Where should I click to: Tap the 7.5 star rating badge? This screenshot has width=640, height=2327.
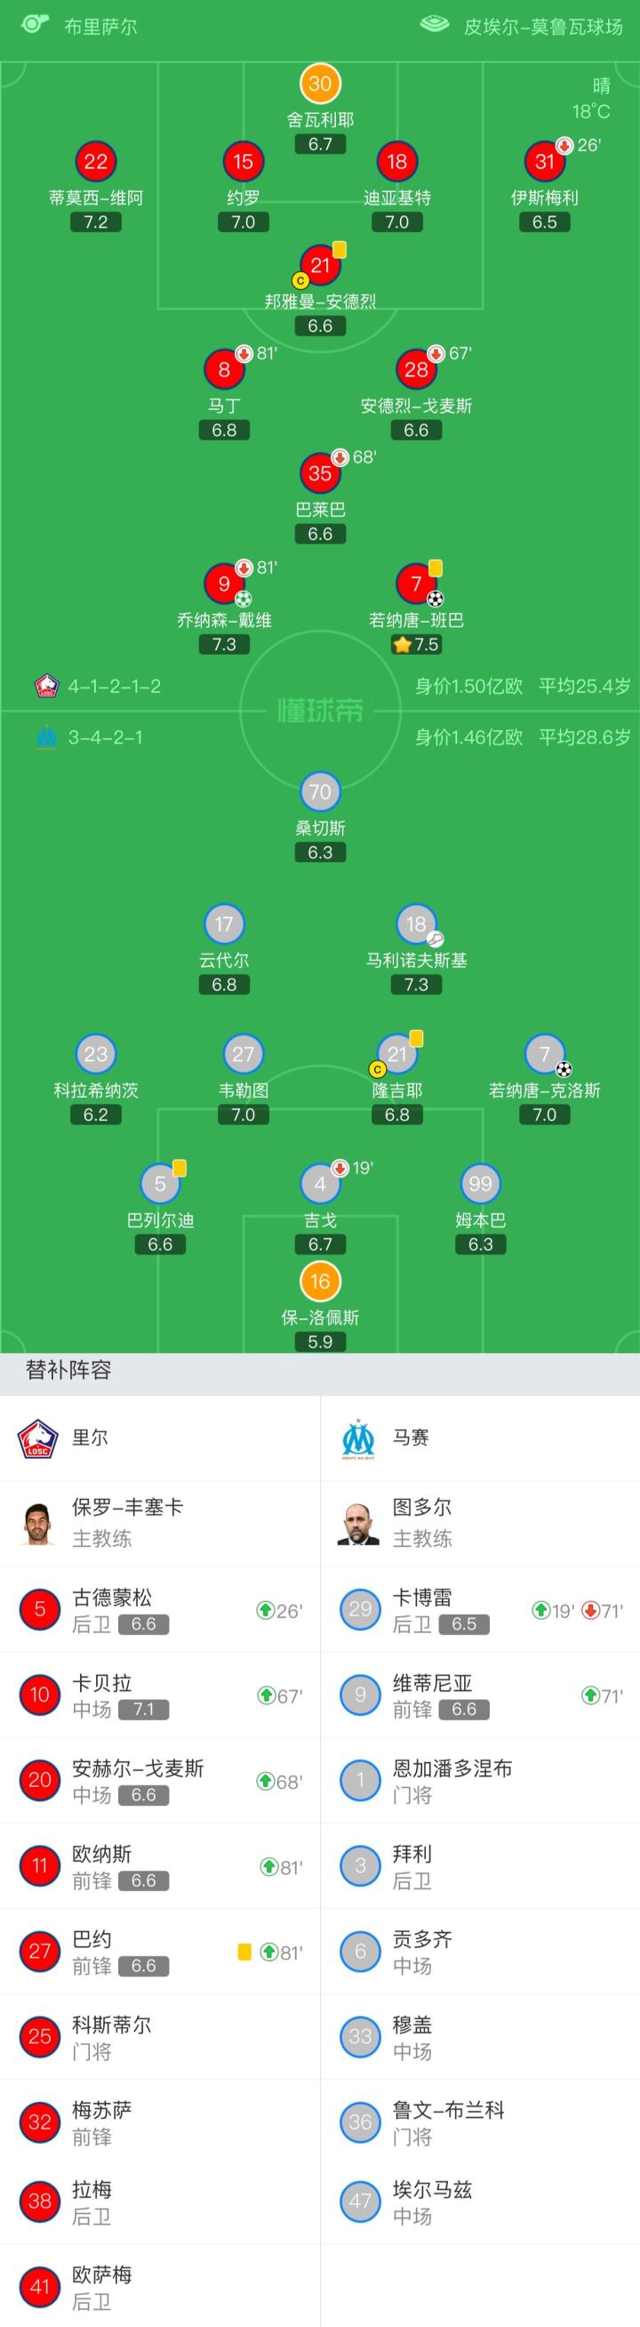[x=416, y=644]
